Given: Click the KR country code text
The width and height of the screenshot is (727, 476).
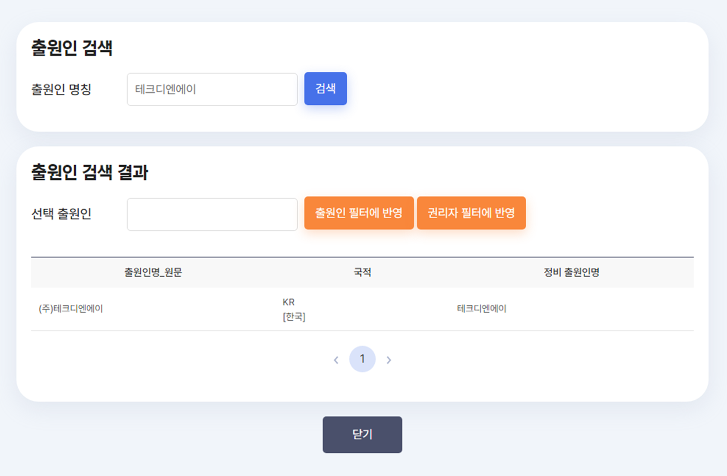Looking at the screenshot, I should (288, 302).
